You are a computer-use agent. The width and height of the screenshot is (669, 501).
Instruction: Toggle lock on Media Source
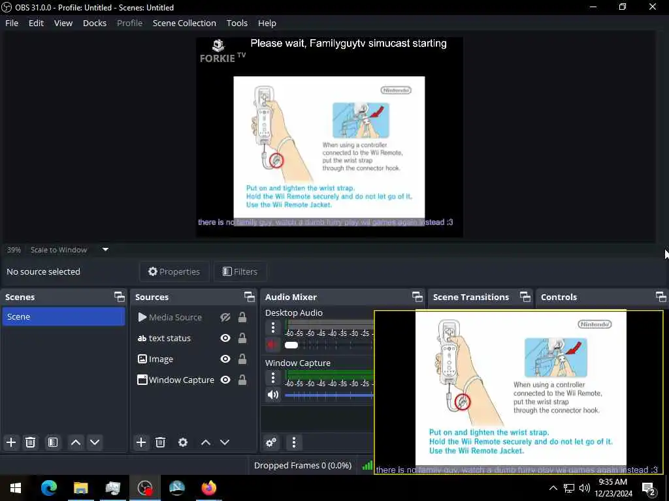click(x=242, y=318)
